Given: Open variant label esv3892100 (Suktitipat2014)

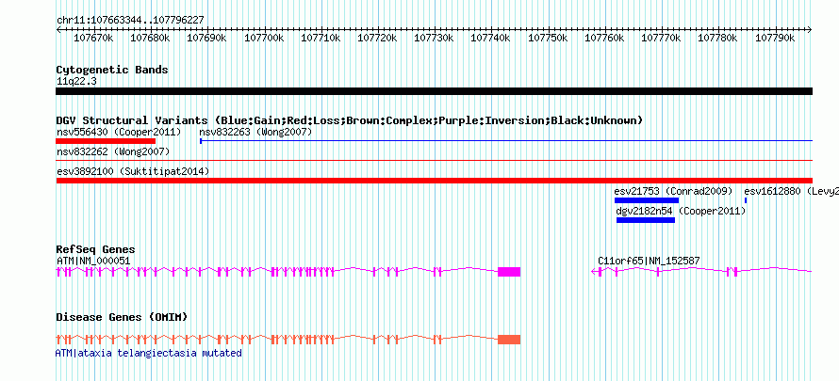Looking at the screenshot, I should click(133, 171).
